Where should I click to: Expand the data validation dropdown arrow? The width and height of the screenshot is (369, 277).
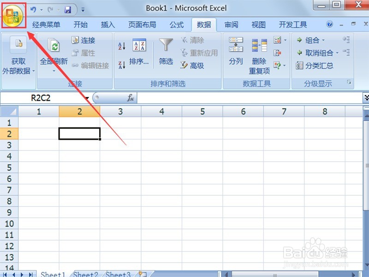(285, 40)
